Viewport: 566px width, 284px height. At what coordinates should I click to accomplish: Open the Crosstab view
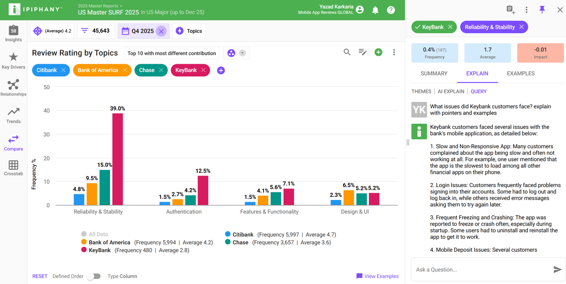click(13, 168)
